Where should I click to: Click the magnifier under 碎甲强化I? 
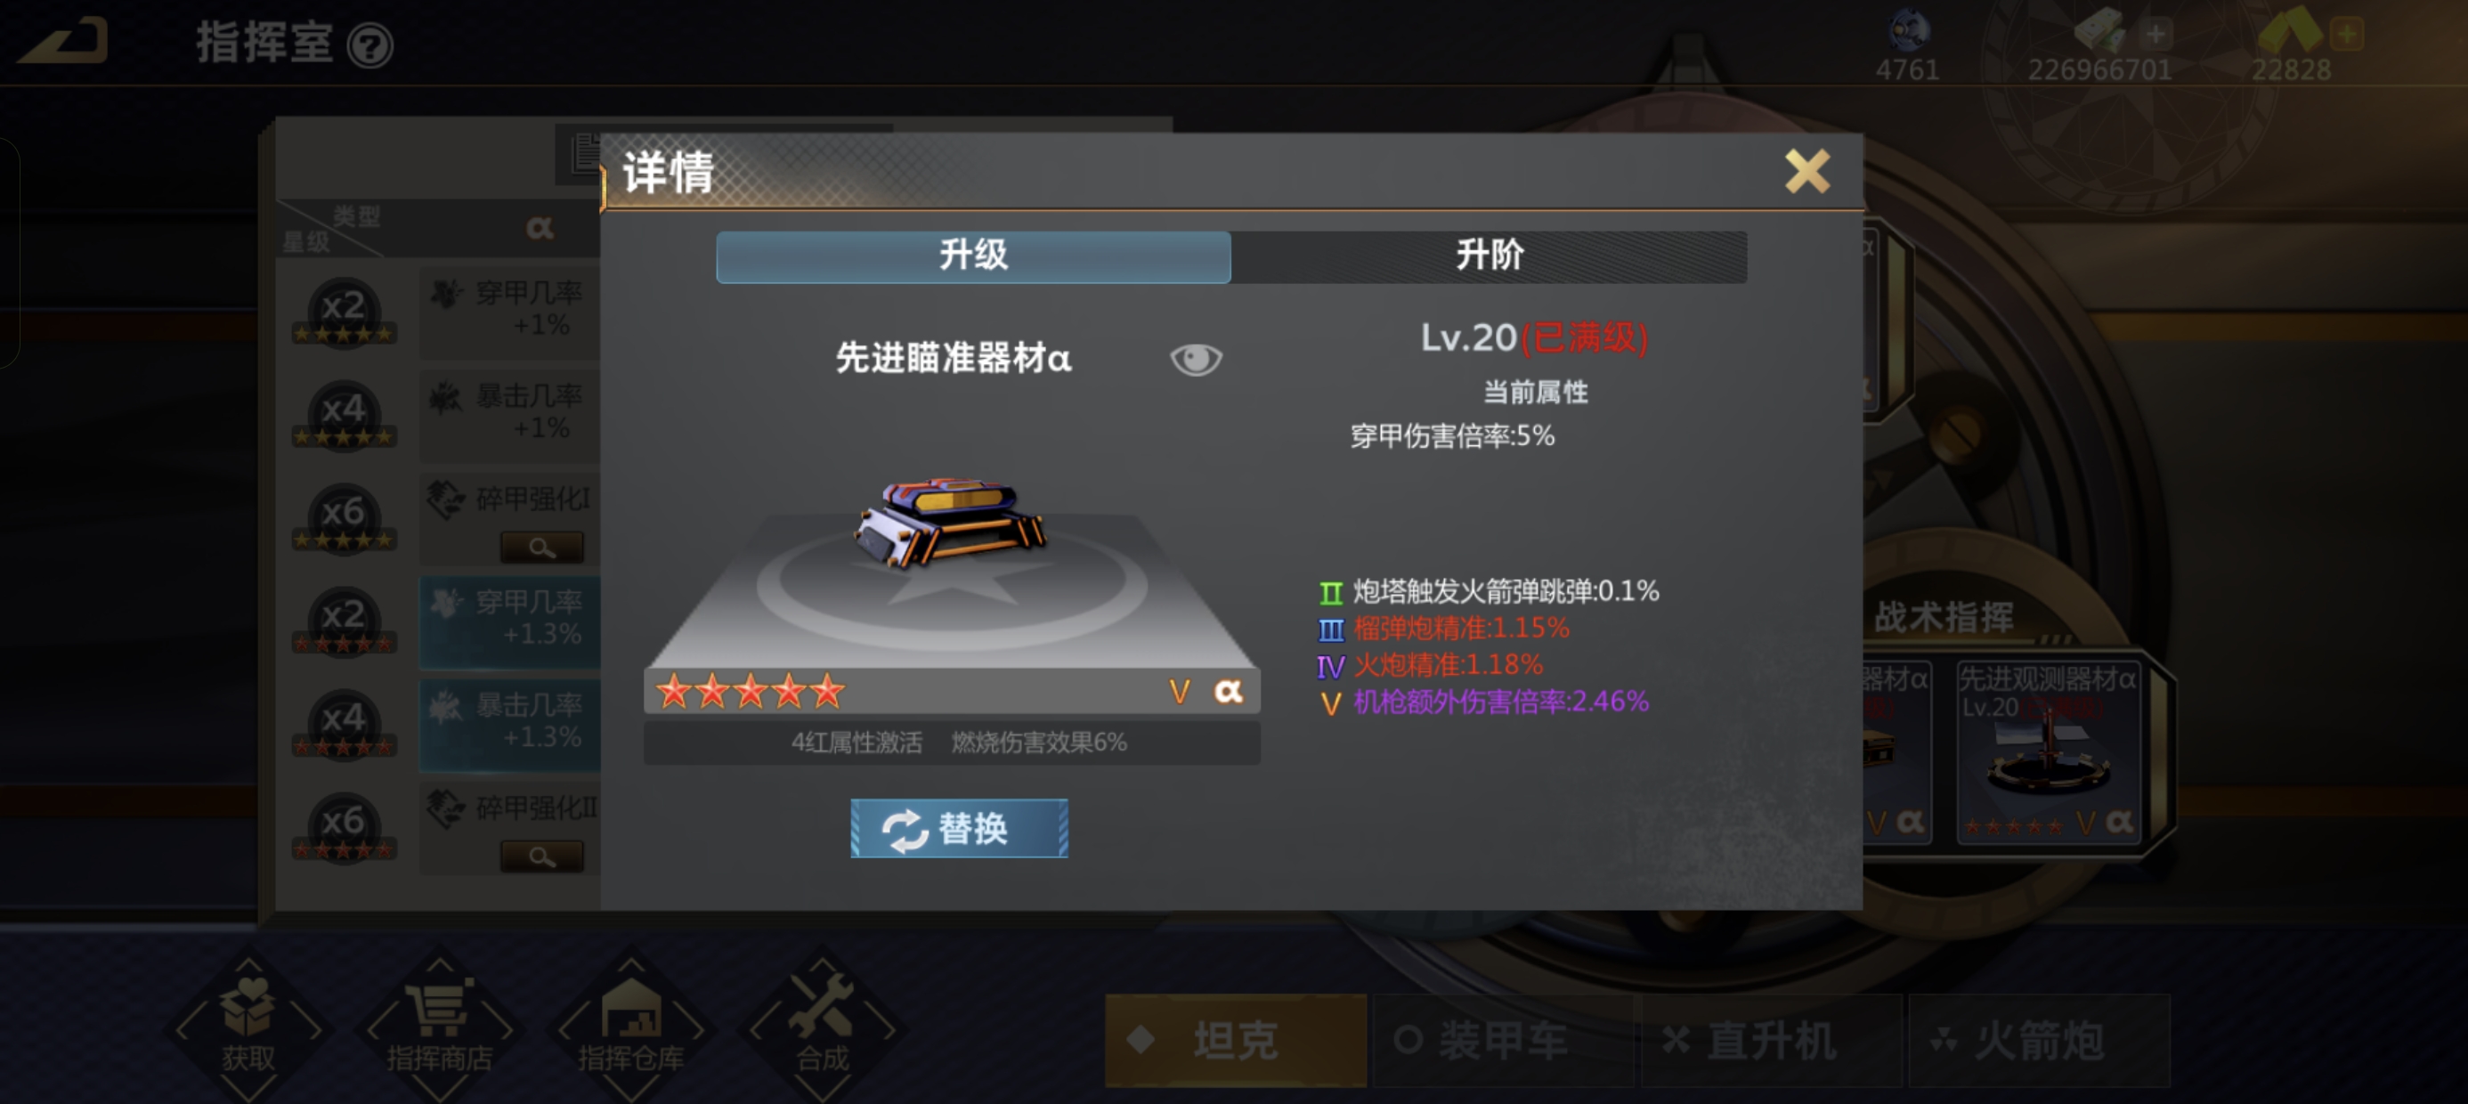[x=542, y=548]
